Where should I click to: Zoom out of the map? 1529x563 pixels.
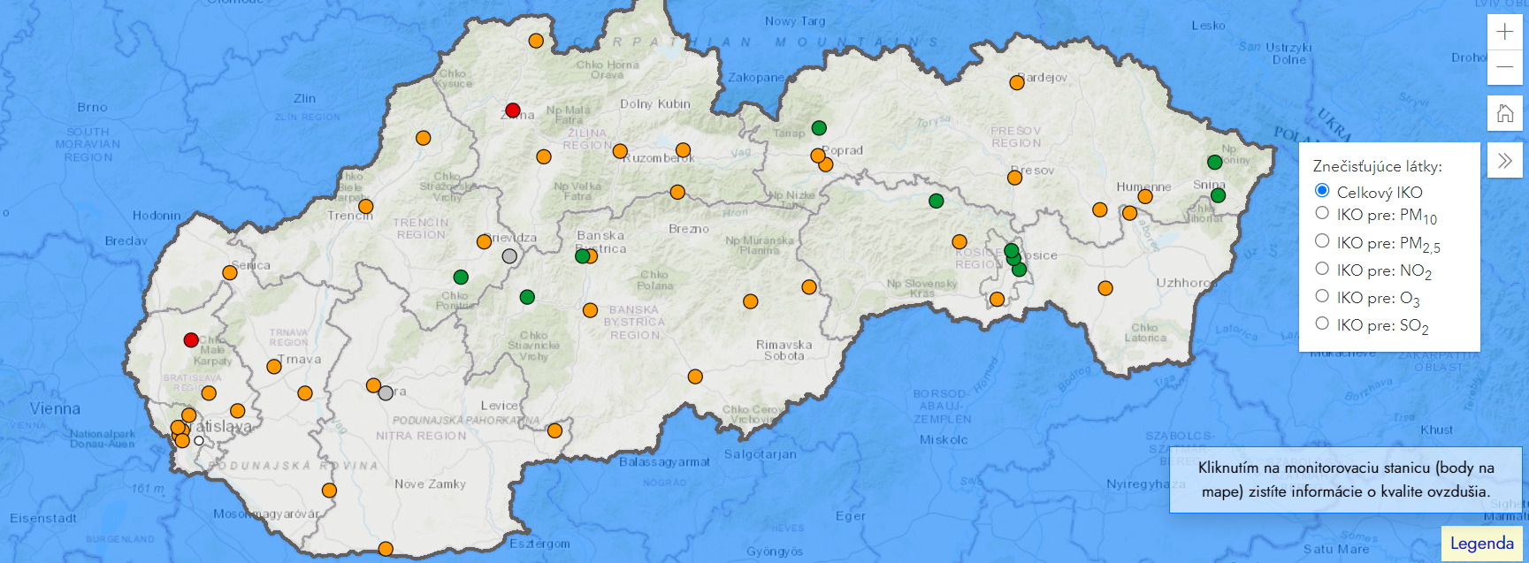point(1504,68)
